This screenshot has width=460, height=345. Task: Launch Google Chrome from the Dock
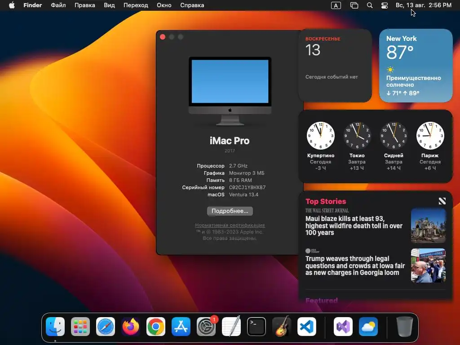pos(156,327)
